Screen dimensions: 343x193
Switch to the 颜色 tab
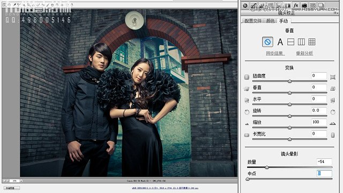[x=270, y=21]
